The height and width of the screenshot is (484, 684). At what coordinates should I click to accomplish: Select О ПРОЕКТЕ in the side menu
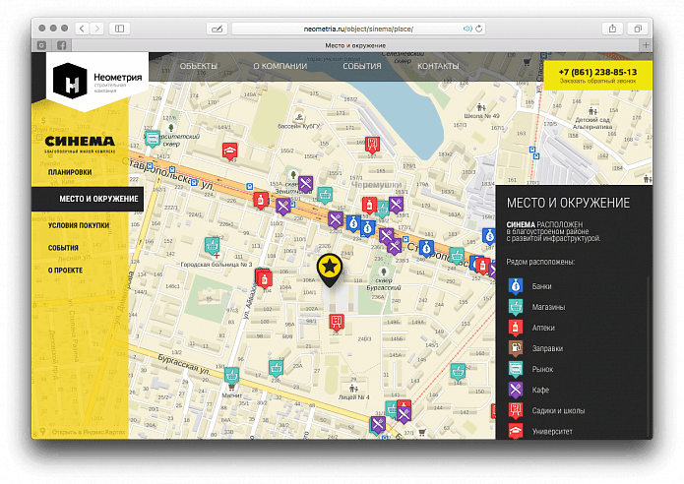(x=65, y=271)
